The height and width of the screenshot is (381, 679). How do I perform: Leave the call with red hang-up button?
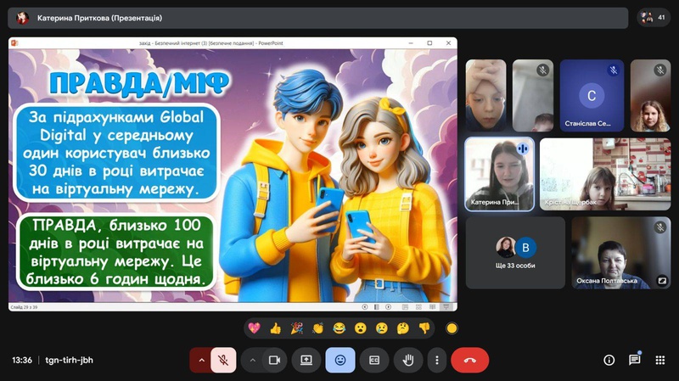(469, 360)
